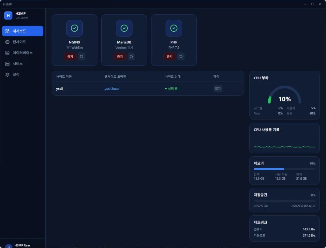Restart the NGINX service icon
The width and height of the screenshot is (326, 248).
[81, 56]
